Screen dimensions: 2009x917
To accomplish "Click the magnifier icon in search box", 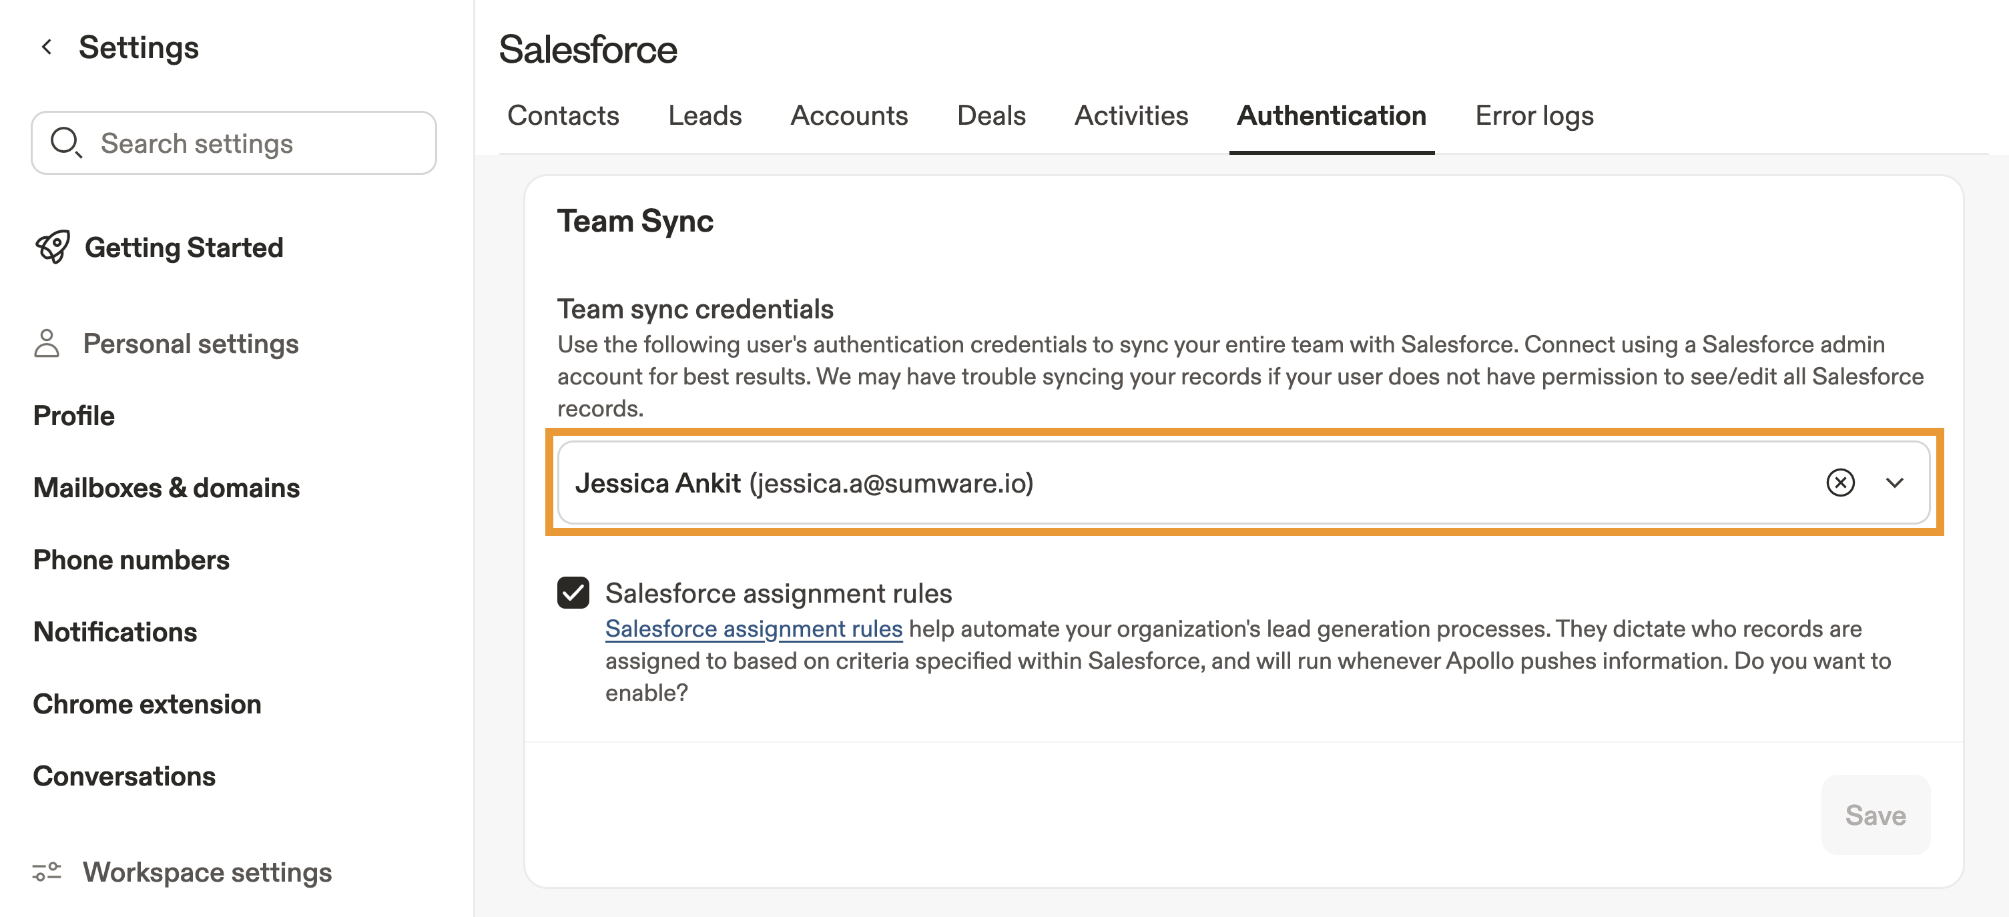I will (x=65, y=143).
